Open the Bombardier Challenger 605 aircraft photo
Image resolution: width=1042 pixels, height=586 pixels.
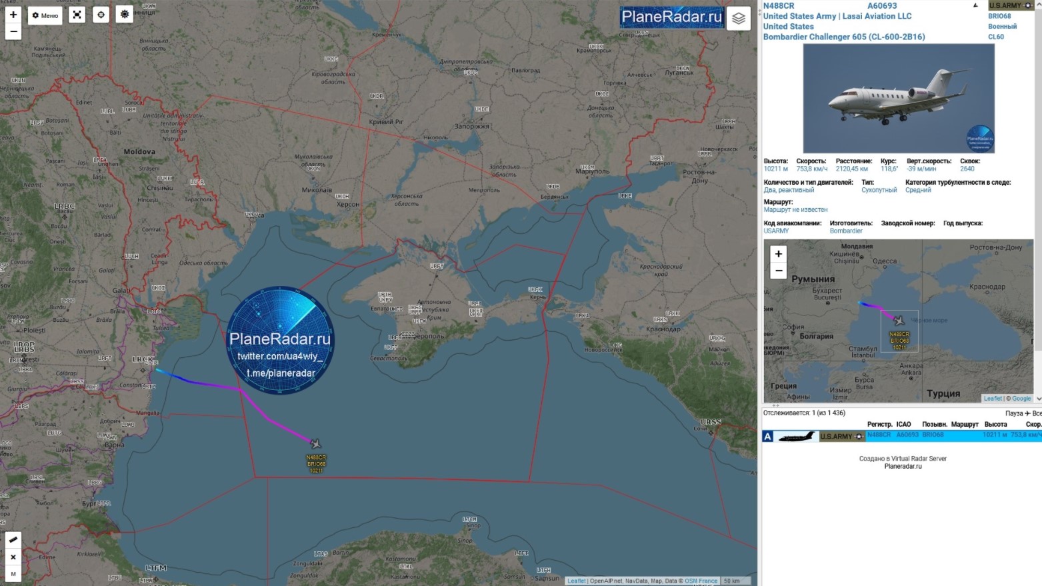point(898,99)
